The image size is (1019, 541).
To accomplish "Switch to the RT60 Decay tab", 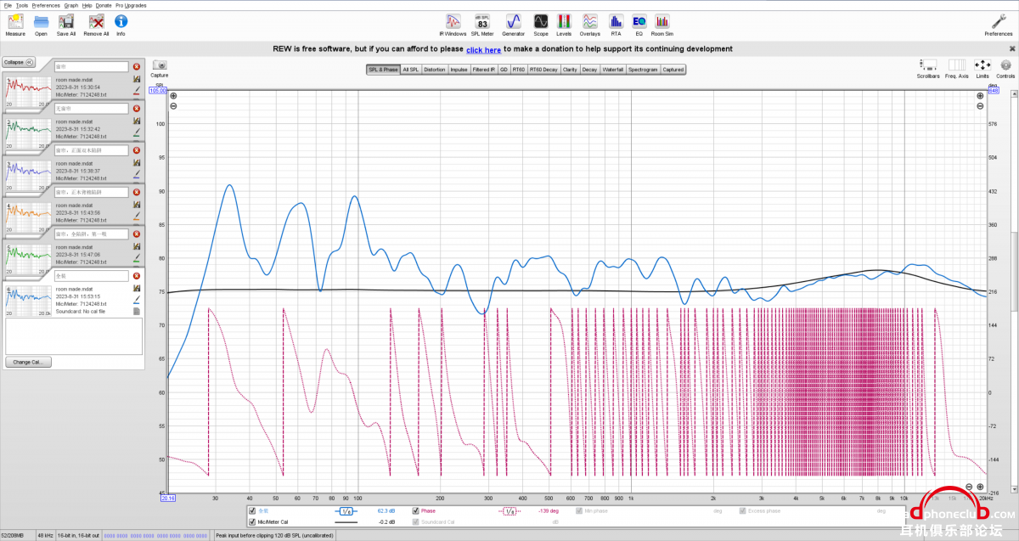I will pyautogui.click(x=543, y=70).
